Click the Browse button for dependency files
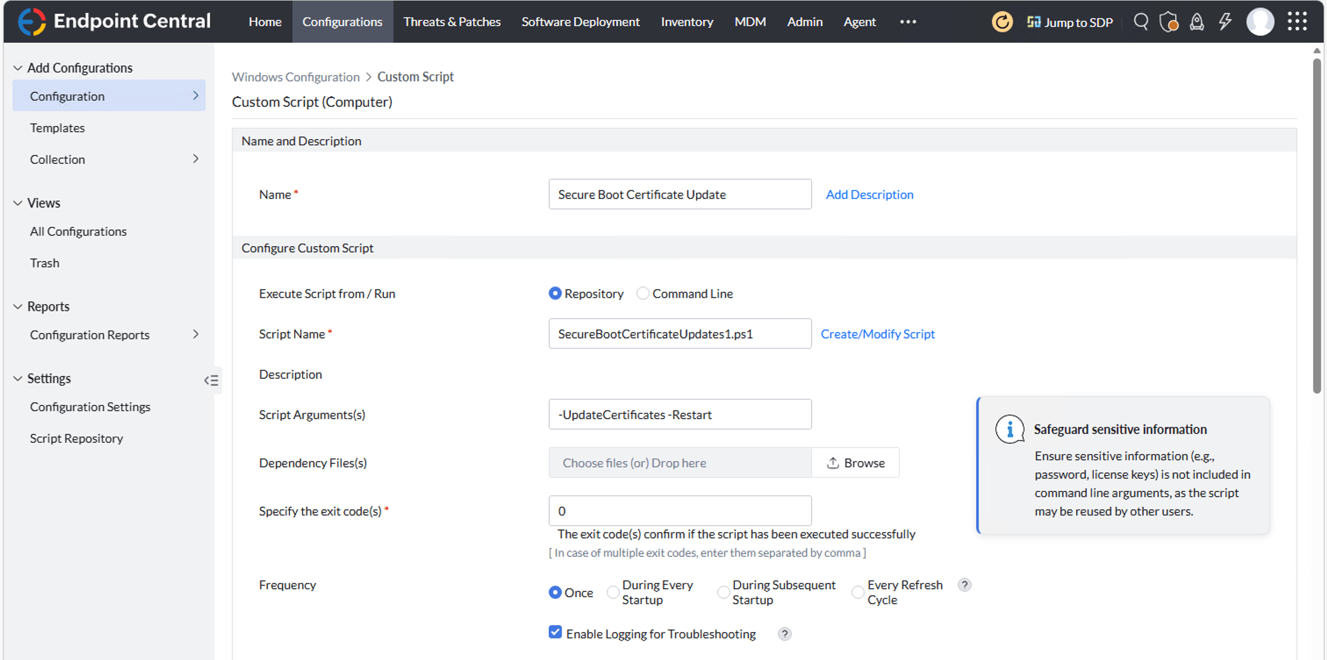This screenshot has width=1327, height=660. [x=855, y=463]
